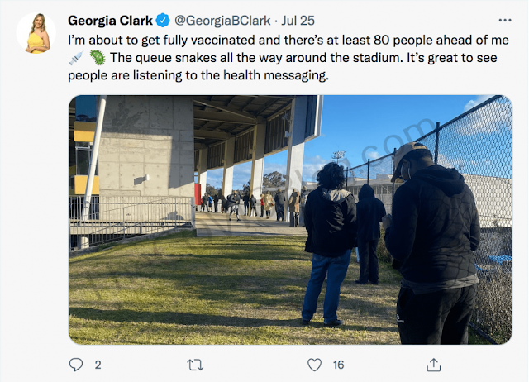Click the reply speech bubble icon
Screen dimensions: 529x382
(76, 365)
